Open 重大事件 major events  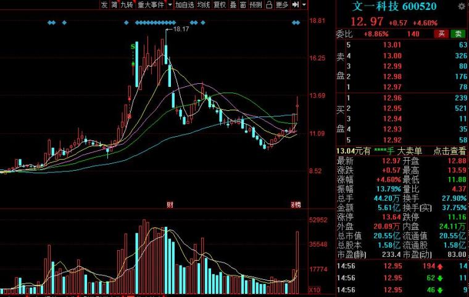coord(151,5)
